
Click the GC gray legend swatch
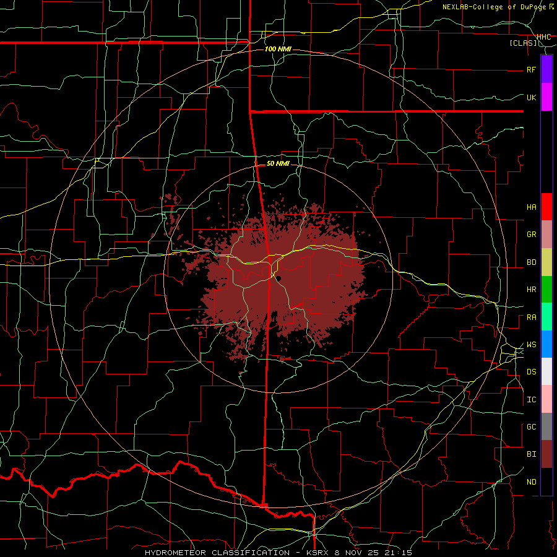(546, 426)
